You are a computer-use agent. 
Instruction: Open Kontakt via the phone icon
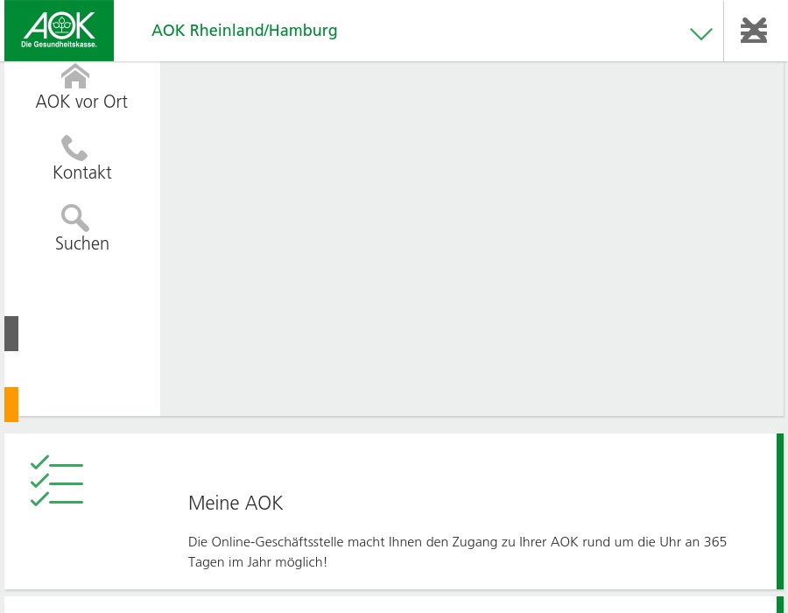click(74, 148)
